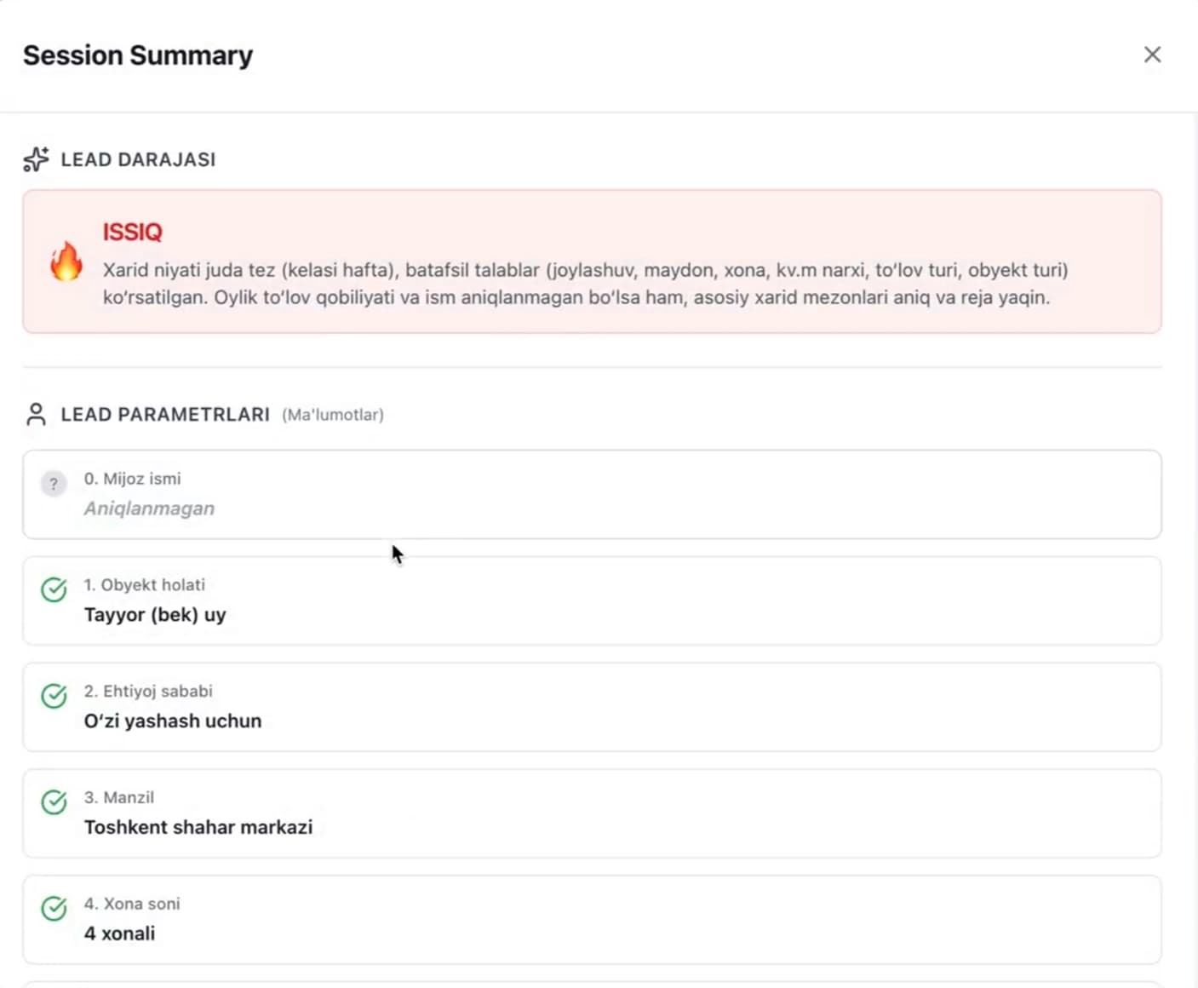Screen dimensions: 1198x988
Task: Select the Session Summary title
Action: tap(138, 55)
